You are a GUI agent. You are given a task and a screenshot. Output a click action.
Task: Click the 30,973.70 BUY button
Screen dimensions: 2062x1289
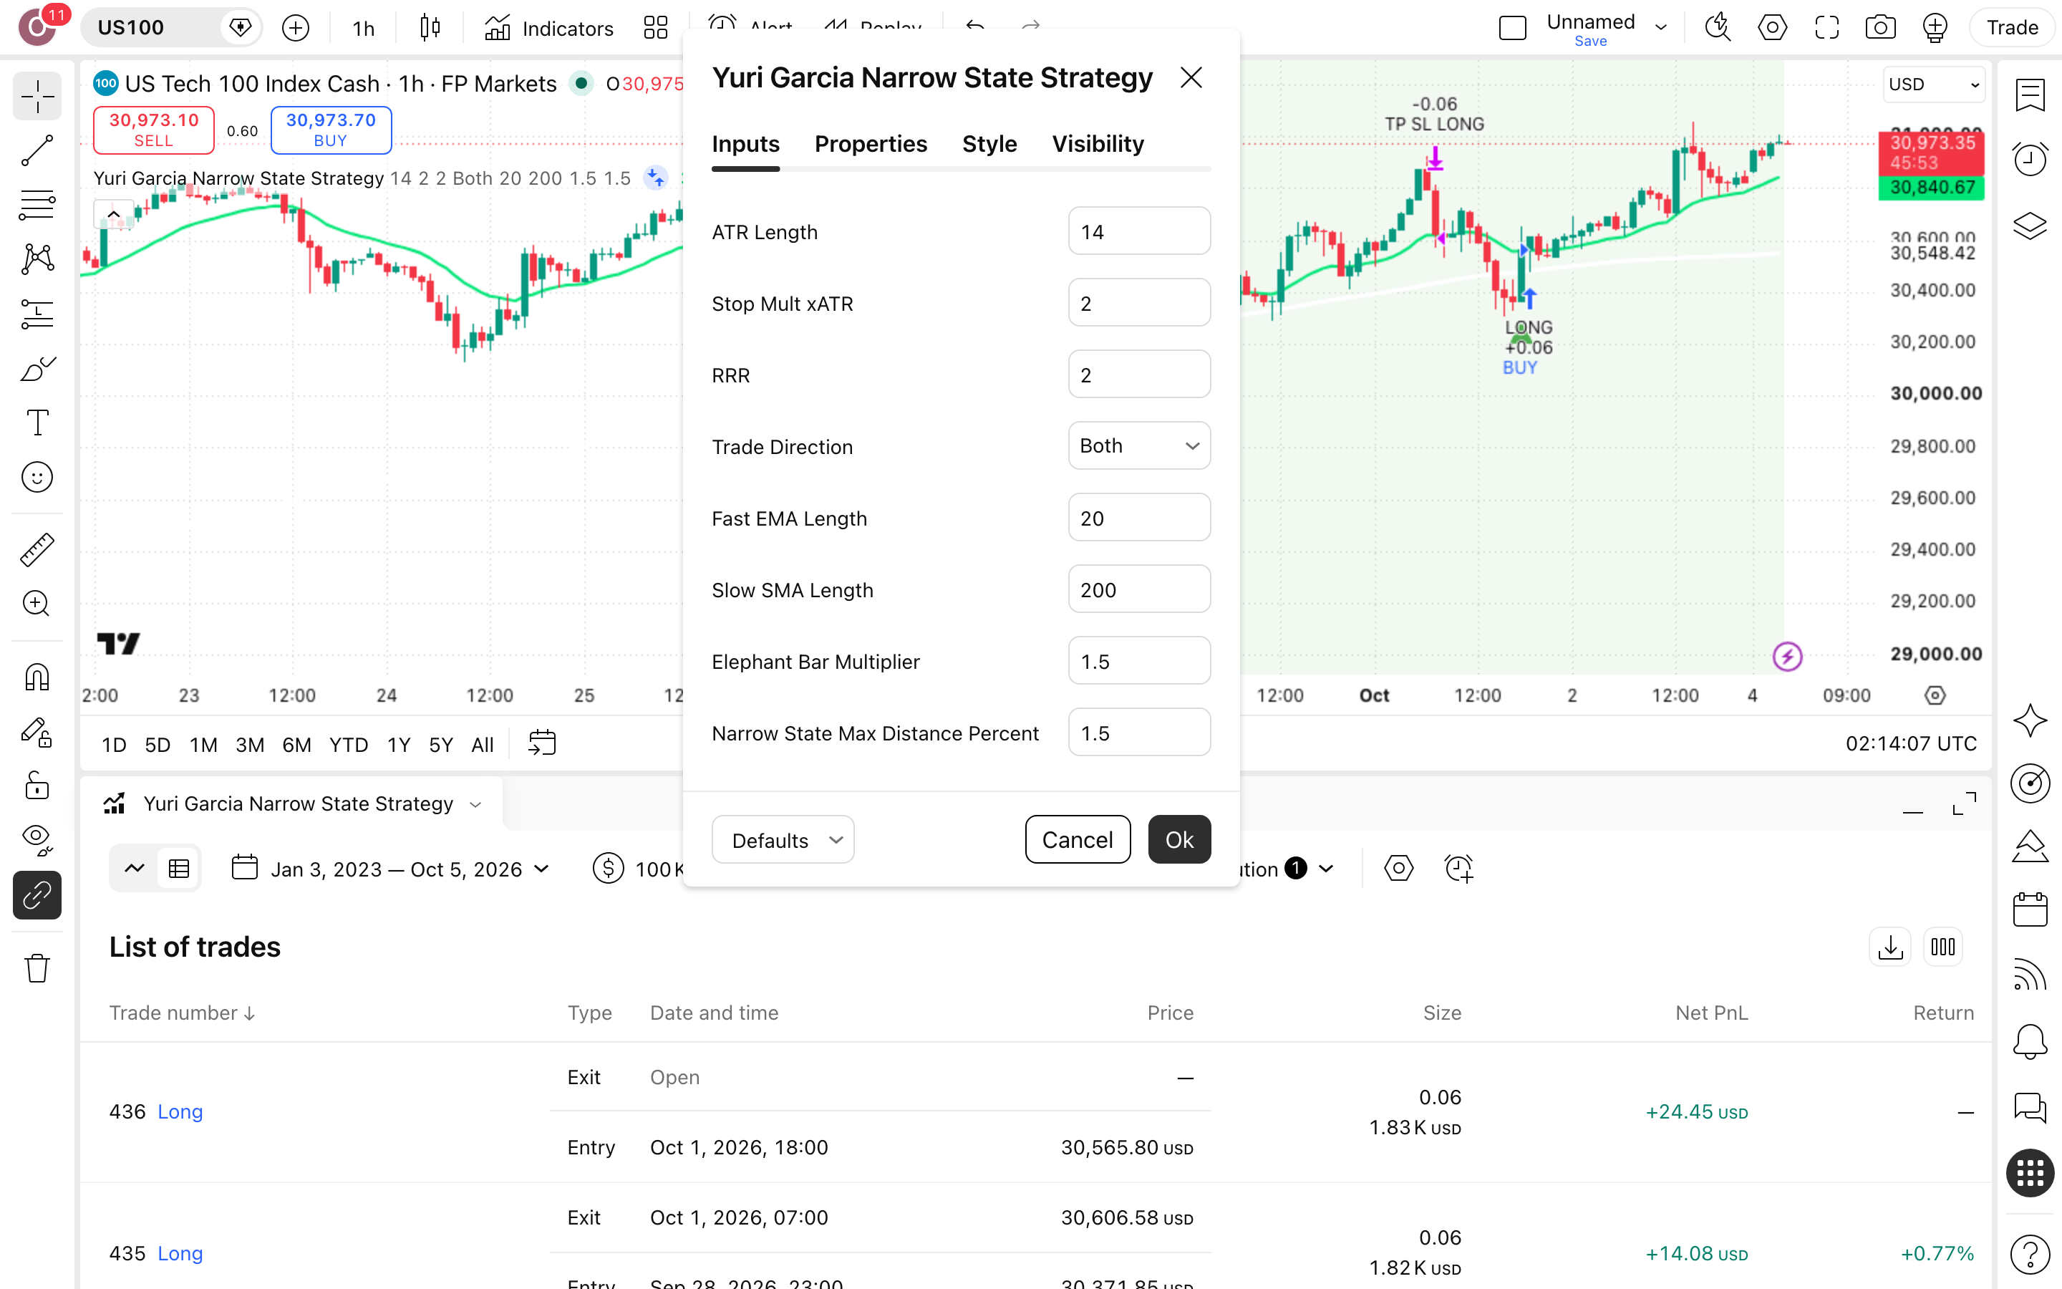(x=331, y=130)
